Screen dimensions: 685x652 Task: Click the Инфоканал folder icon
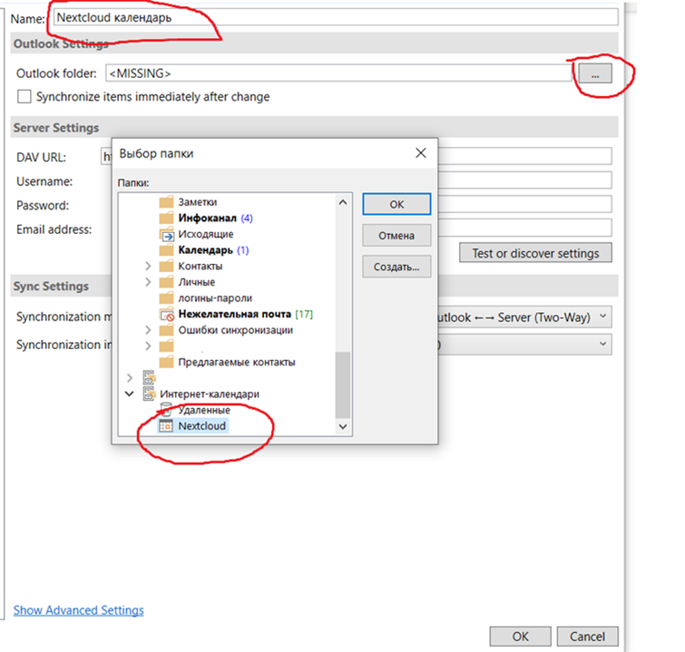166,219
